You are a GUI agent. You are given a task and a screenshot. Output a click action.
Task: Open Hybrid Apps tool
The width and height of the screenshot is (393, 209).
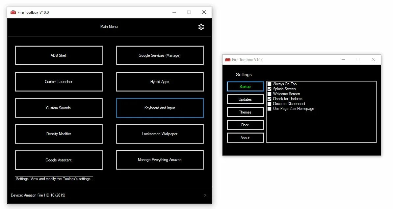click(x=160, y=82)
